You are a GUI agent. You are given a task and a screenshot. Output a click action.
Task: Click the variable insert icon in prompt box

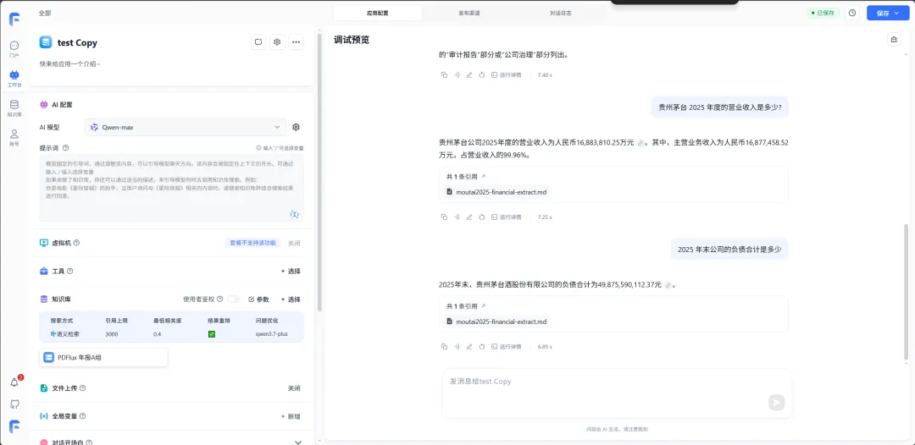point(295,214)
